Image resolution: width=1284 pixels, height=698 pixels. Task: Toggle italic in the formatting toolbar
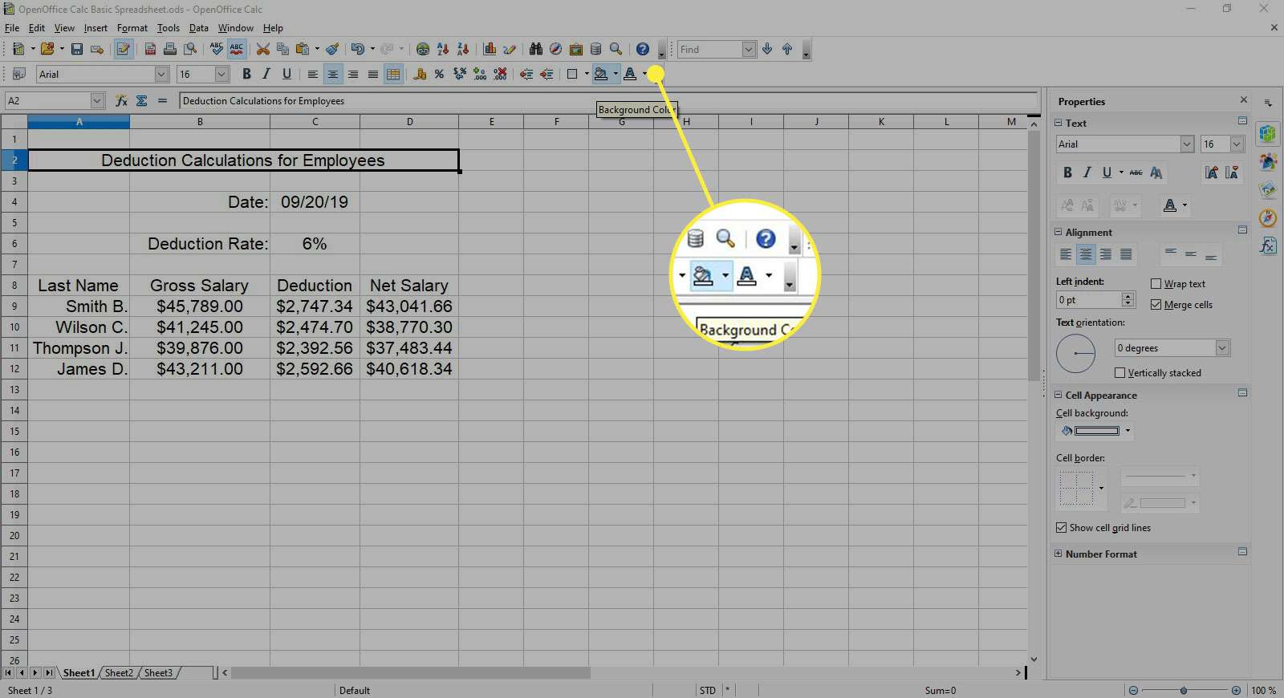[x=266, y=74]
